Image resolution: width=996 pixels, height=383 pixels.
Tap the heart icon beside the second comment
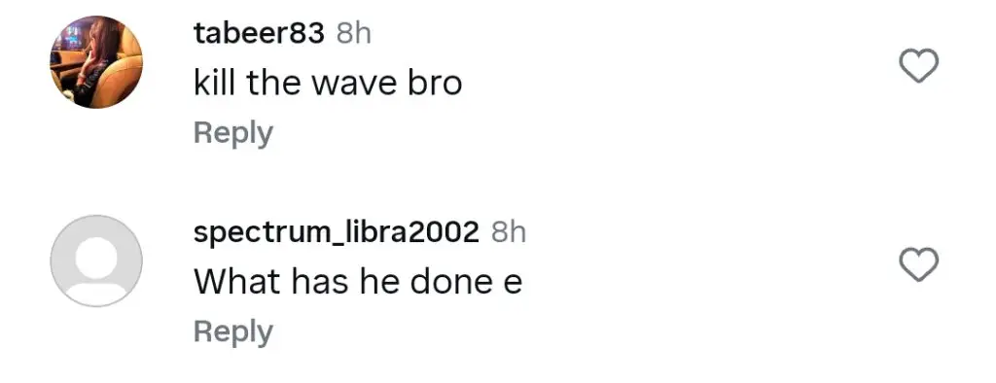(920, 264)
